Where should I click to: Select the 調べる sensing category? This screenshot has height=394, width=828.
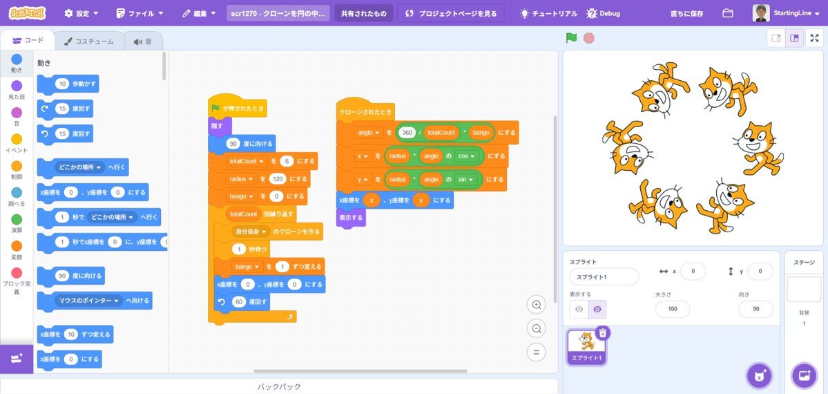coord(17,197)
